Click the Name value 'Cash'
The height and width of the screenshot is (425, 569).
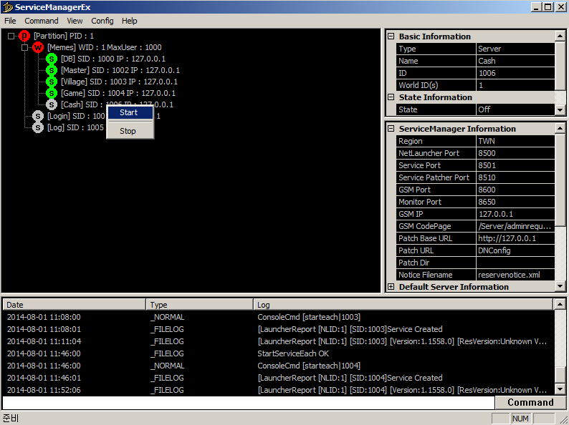[515, 61]
